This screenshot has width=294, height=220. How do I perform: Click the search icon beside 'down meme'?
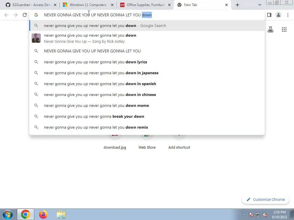pyautogui.click(x=36, y=105)
